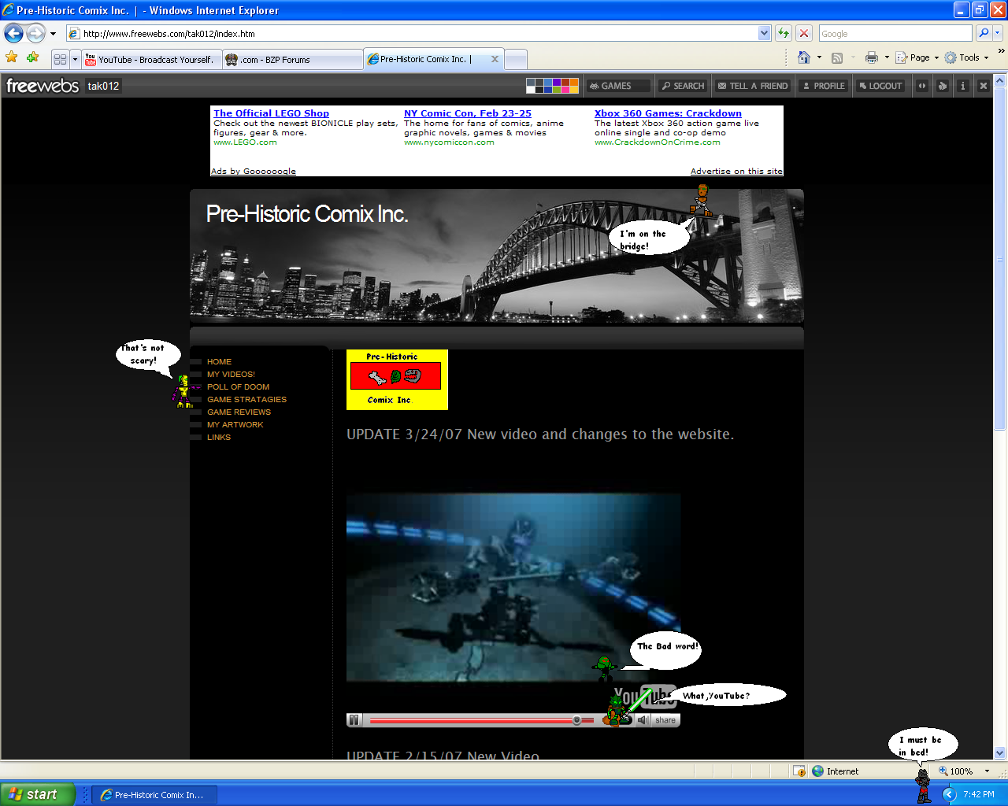Viewport: 1008px width, 806px height.
Task: Click the Ads by Google link
Action: [254, 171]
